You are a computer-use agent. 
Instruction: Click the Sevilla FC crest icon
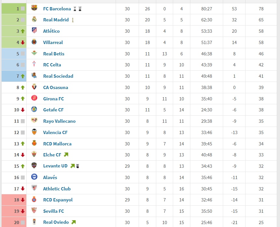[34, 211]
